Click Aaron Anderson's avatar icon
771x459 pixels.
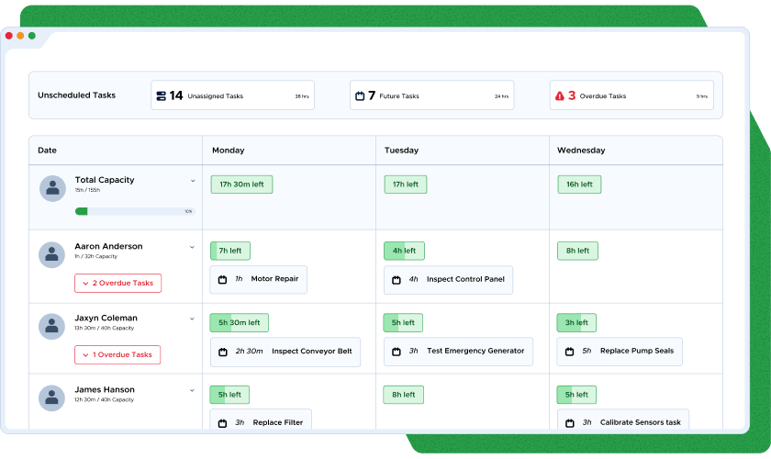pos(52,254)
